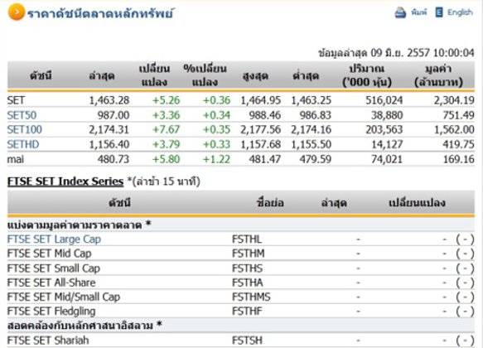Click SET100 volume 203,563
The width and height of the screenshot is (483, 348).
pyautogui.click(x=384, y=129)
